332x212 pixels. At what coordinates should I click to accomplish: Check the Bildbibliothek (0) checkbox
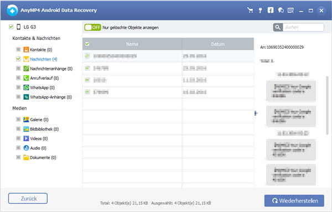click(18, 129)
